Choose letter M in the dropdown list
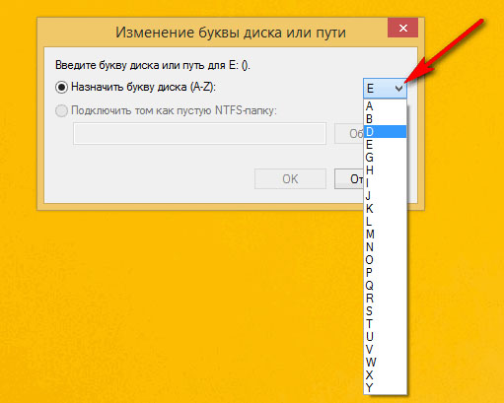Viewport: 504px width, 403px height. coord(385,235)
